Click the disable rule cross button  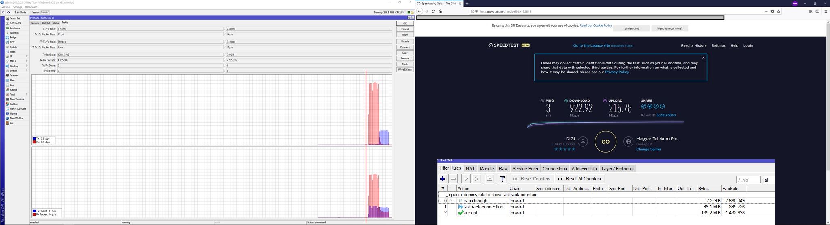pyautogui.click(x=477, y=179)
